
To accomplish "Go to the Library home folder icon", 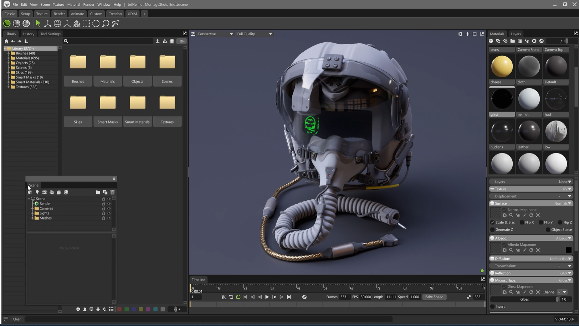I will pos(6,41).
